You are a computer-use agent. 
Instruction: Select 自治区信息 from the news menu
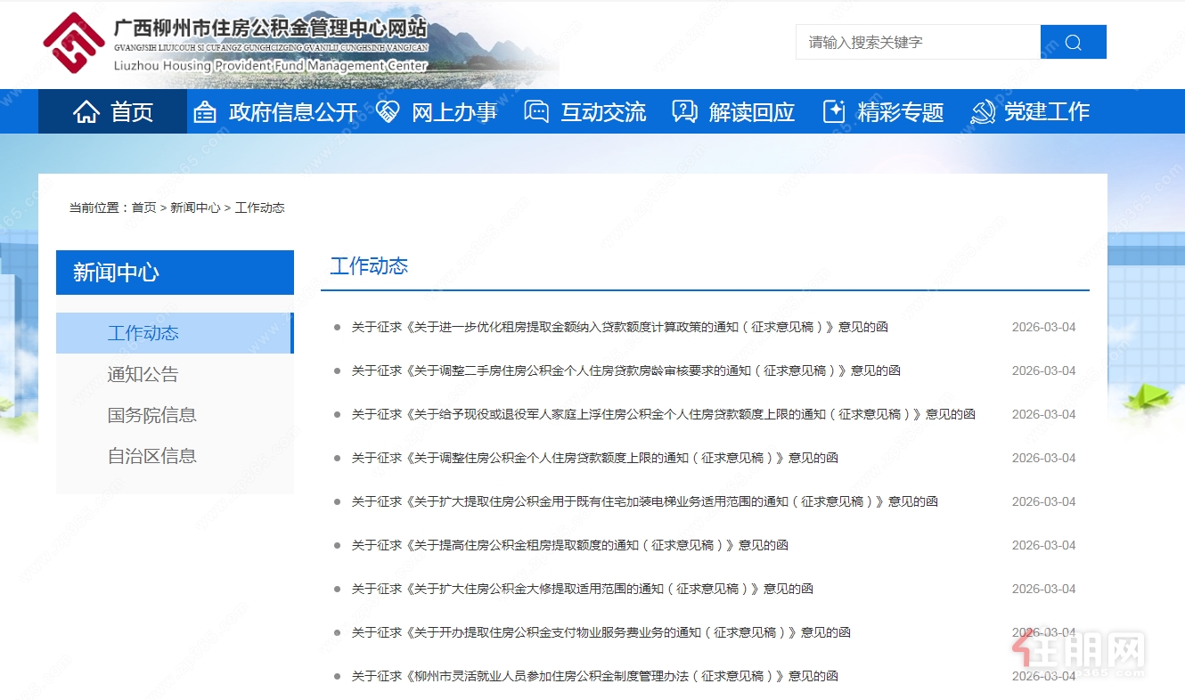click(x=151, y=456)
